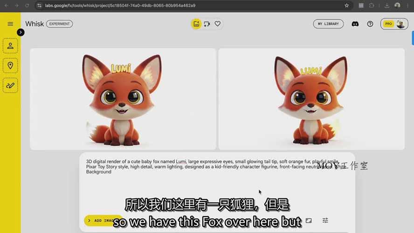Open the prompt settings sliders icon
The height and width of the screenshot is (233, 414).
(x=325, y=220)
